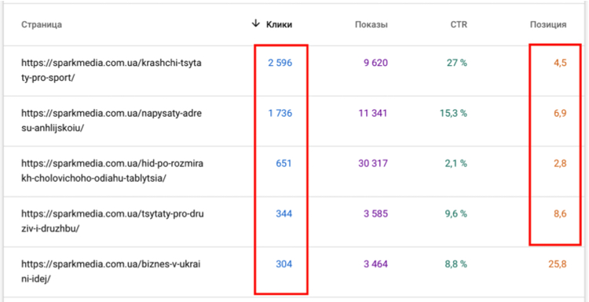Select impressions value 3 585

(375, 214)
